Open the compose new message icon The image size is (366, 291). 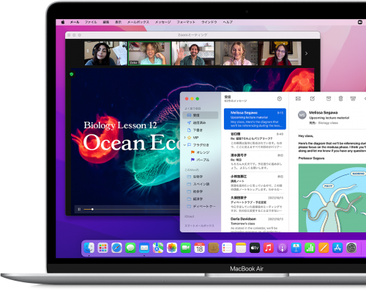pos(313,98)
